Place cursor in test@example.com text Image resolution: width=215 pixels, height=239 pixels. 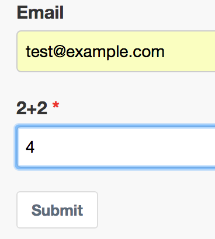click(95, 52)
